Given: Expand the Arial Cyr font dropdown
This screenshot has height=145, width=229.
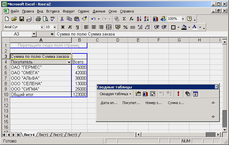Looking at the screenshot, I should pos(42,27).
